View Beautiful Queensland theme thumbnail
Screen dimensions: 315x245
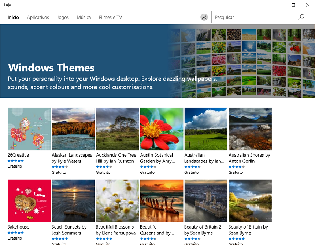(x=162, y=201)
